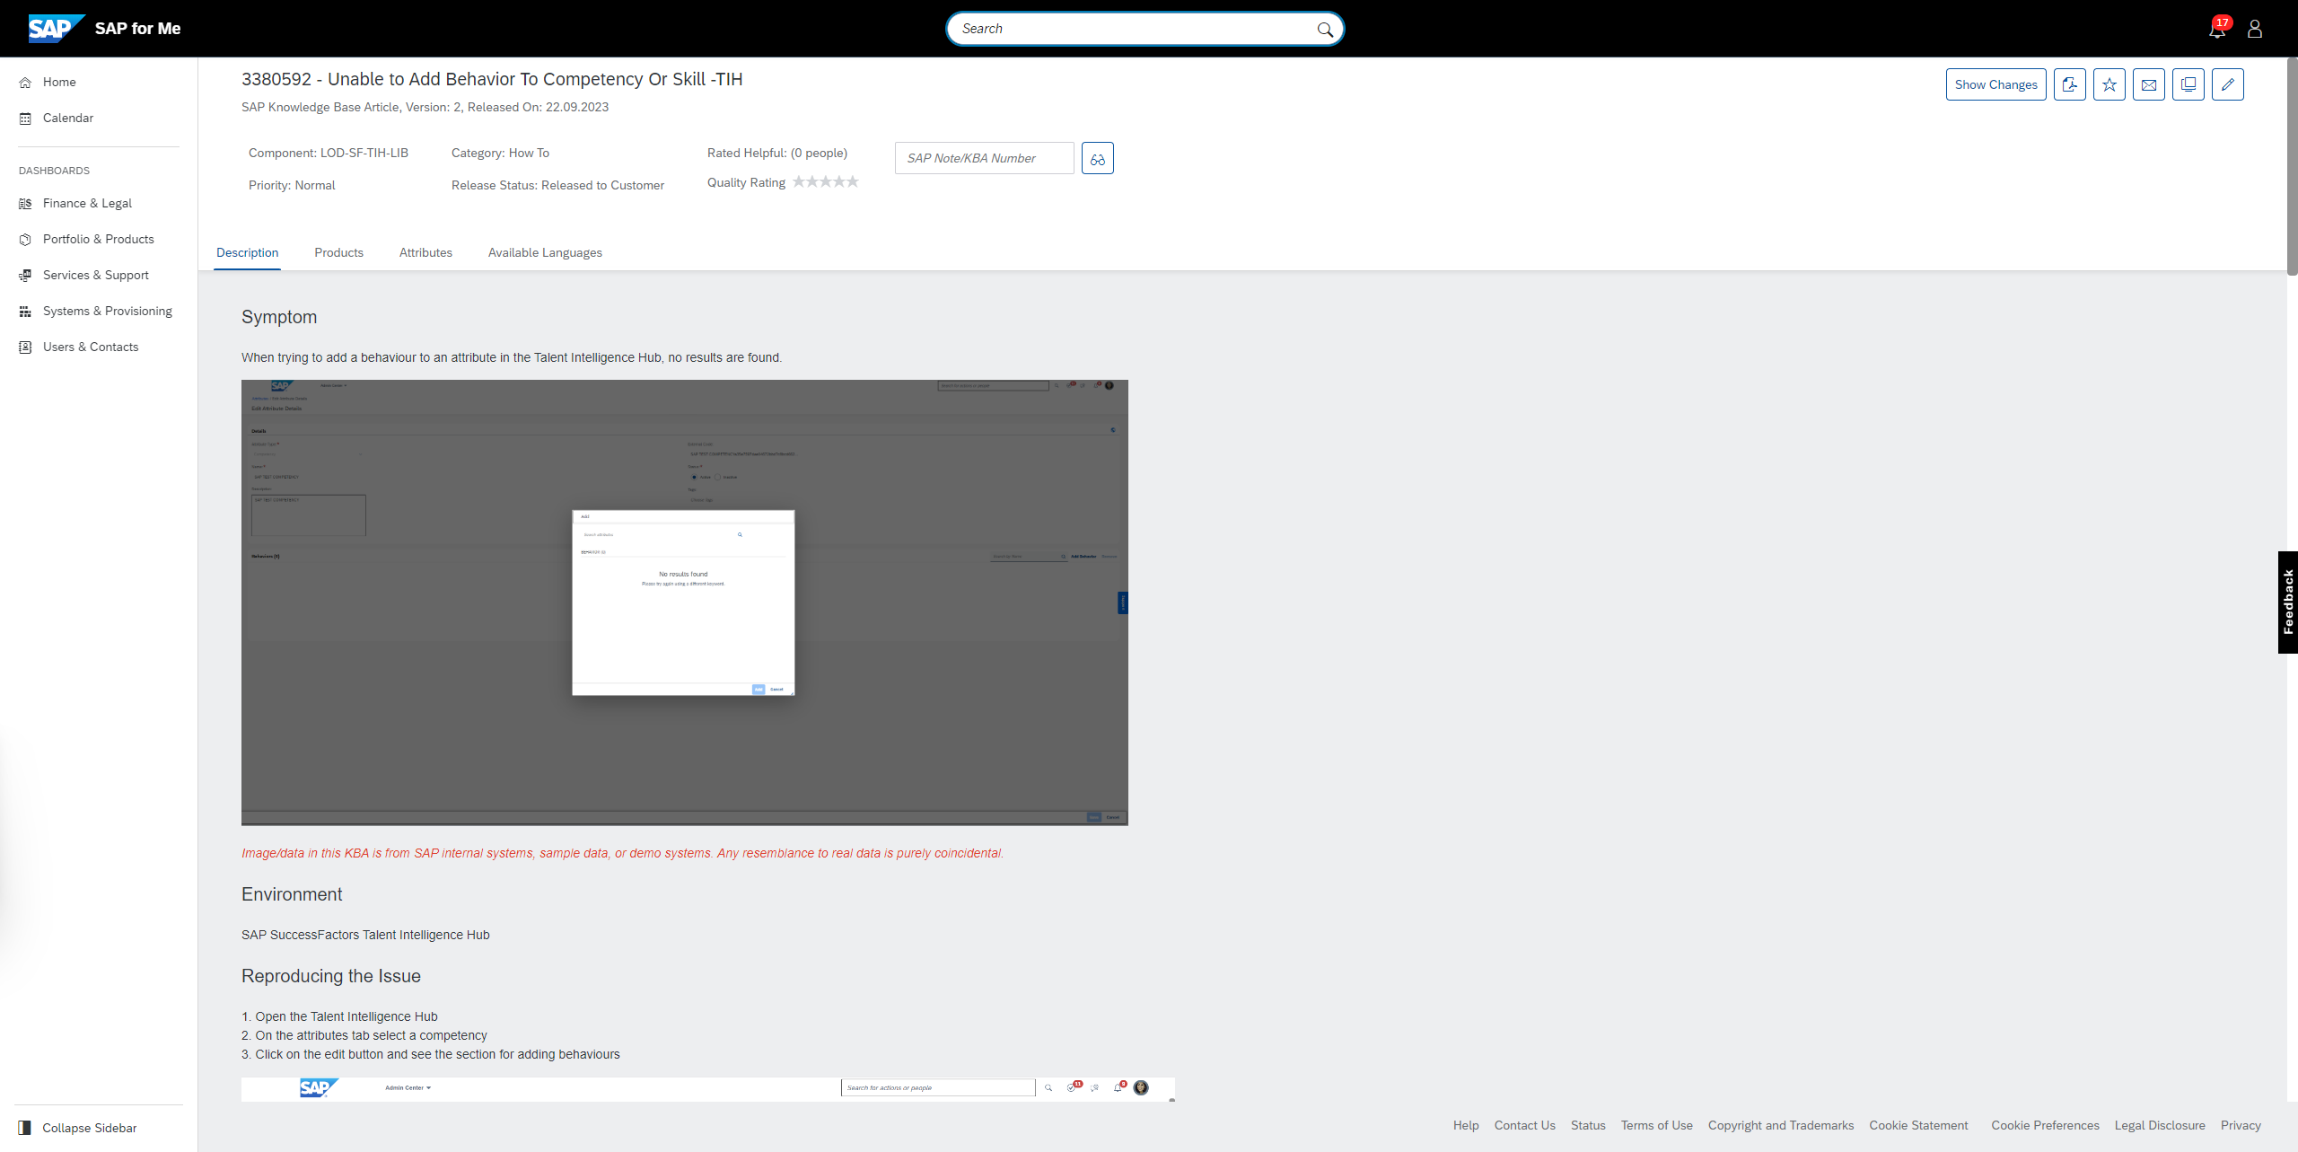Screen dimensions: 2298x1152
Task: Open the Legal Disclosure footer link
Action: pyautogui.click(x=2160, y=1125)
